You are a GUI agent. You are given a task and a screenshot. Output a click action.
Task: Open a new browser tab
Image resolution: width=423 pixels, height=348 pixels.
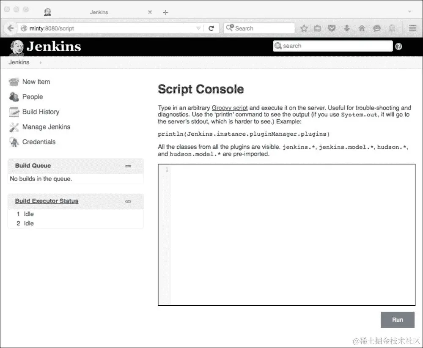pyautogui.click(x=165, y=12)
